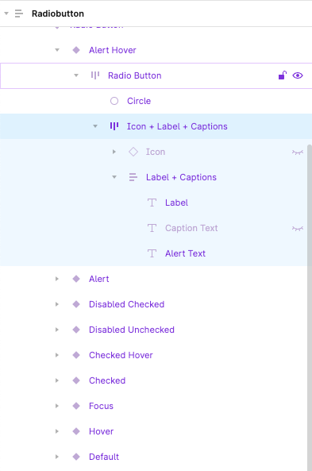
Task: Click the Radio Button auto-layout icon
Action: coord(95,75)
